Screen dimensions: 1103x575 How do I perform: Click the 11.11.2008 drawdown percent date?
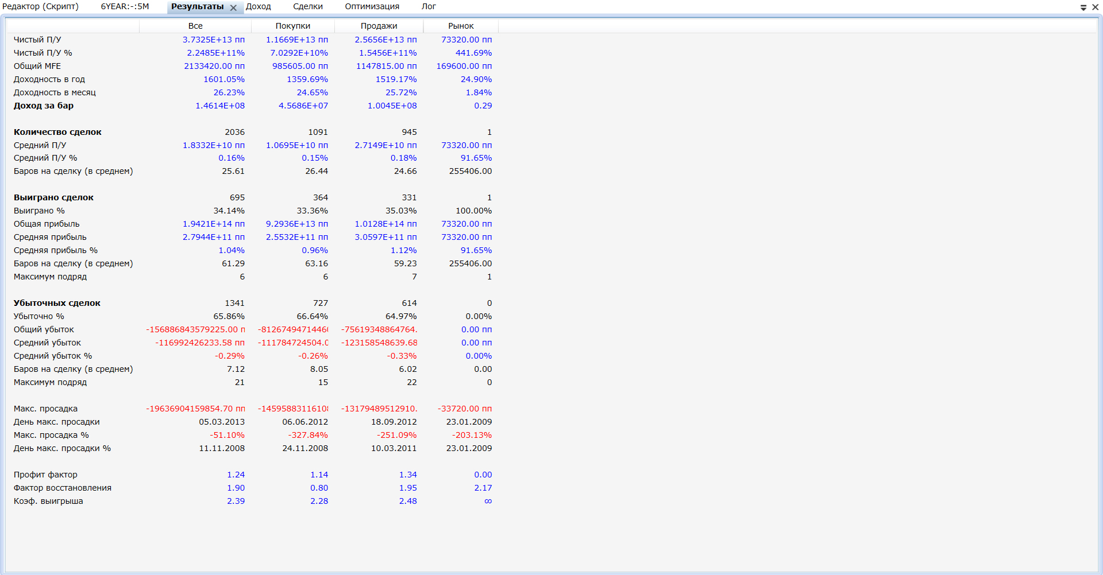click(222, 448)
